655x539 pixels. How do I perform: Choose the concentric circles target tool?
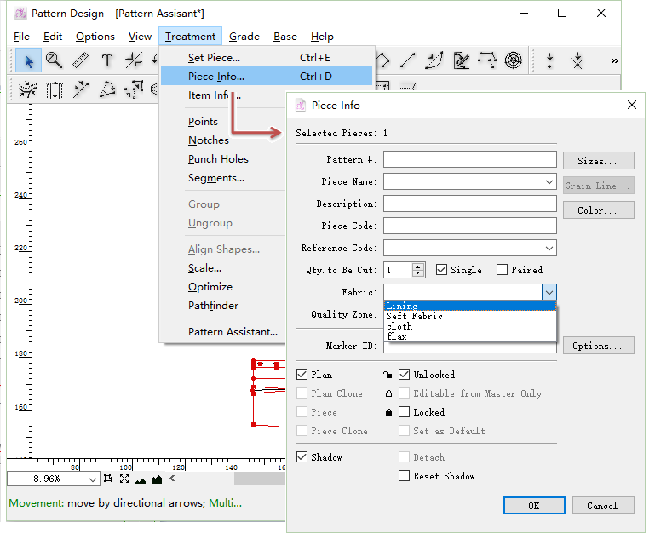(513, 60)
